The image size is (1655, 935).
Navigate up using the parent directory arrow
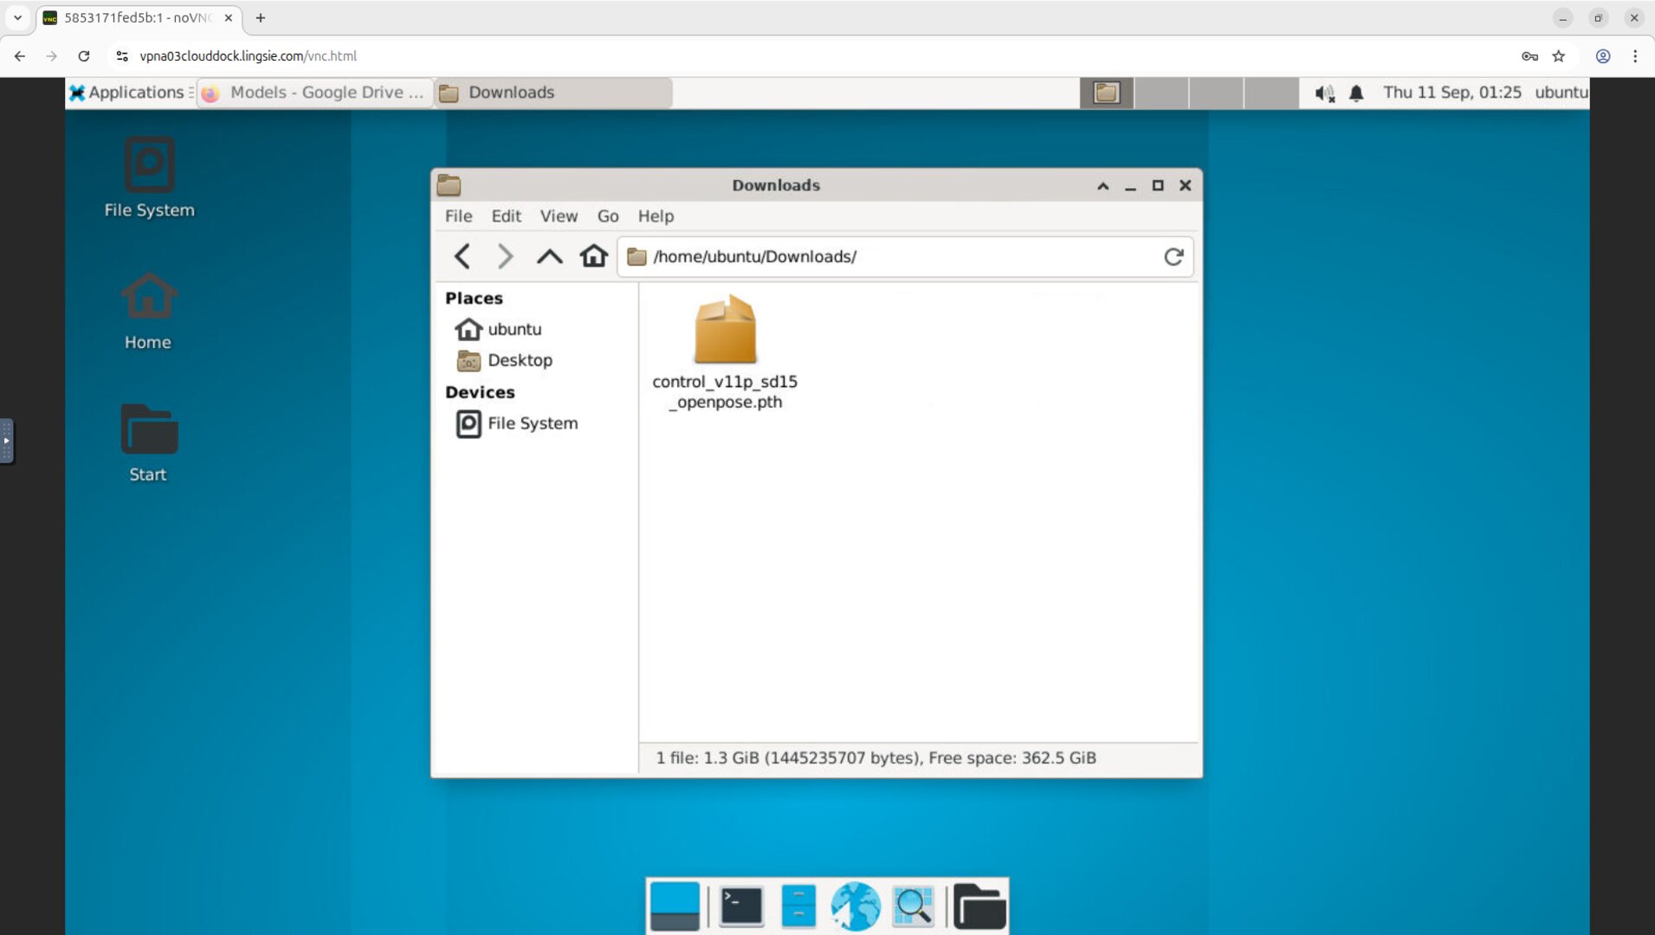[549, 256]
